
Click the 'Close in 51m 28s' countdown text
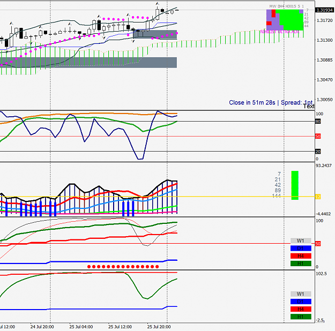click(x=252, y=102)
